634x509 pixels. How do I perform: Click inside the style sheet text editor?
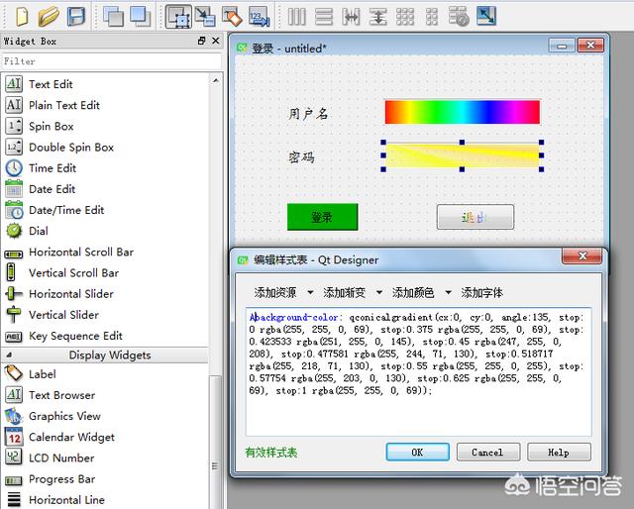(418, 371)
